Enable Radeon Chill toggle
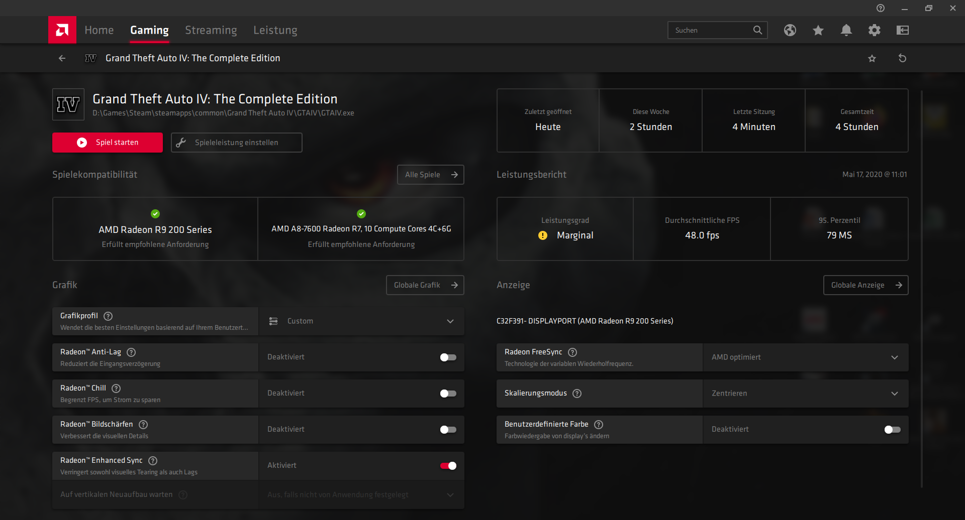965x520 pixels. pos(448,394)
